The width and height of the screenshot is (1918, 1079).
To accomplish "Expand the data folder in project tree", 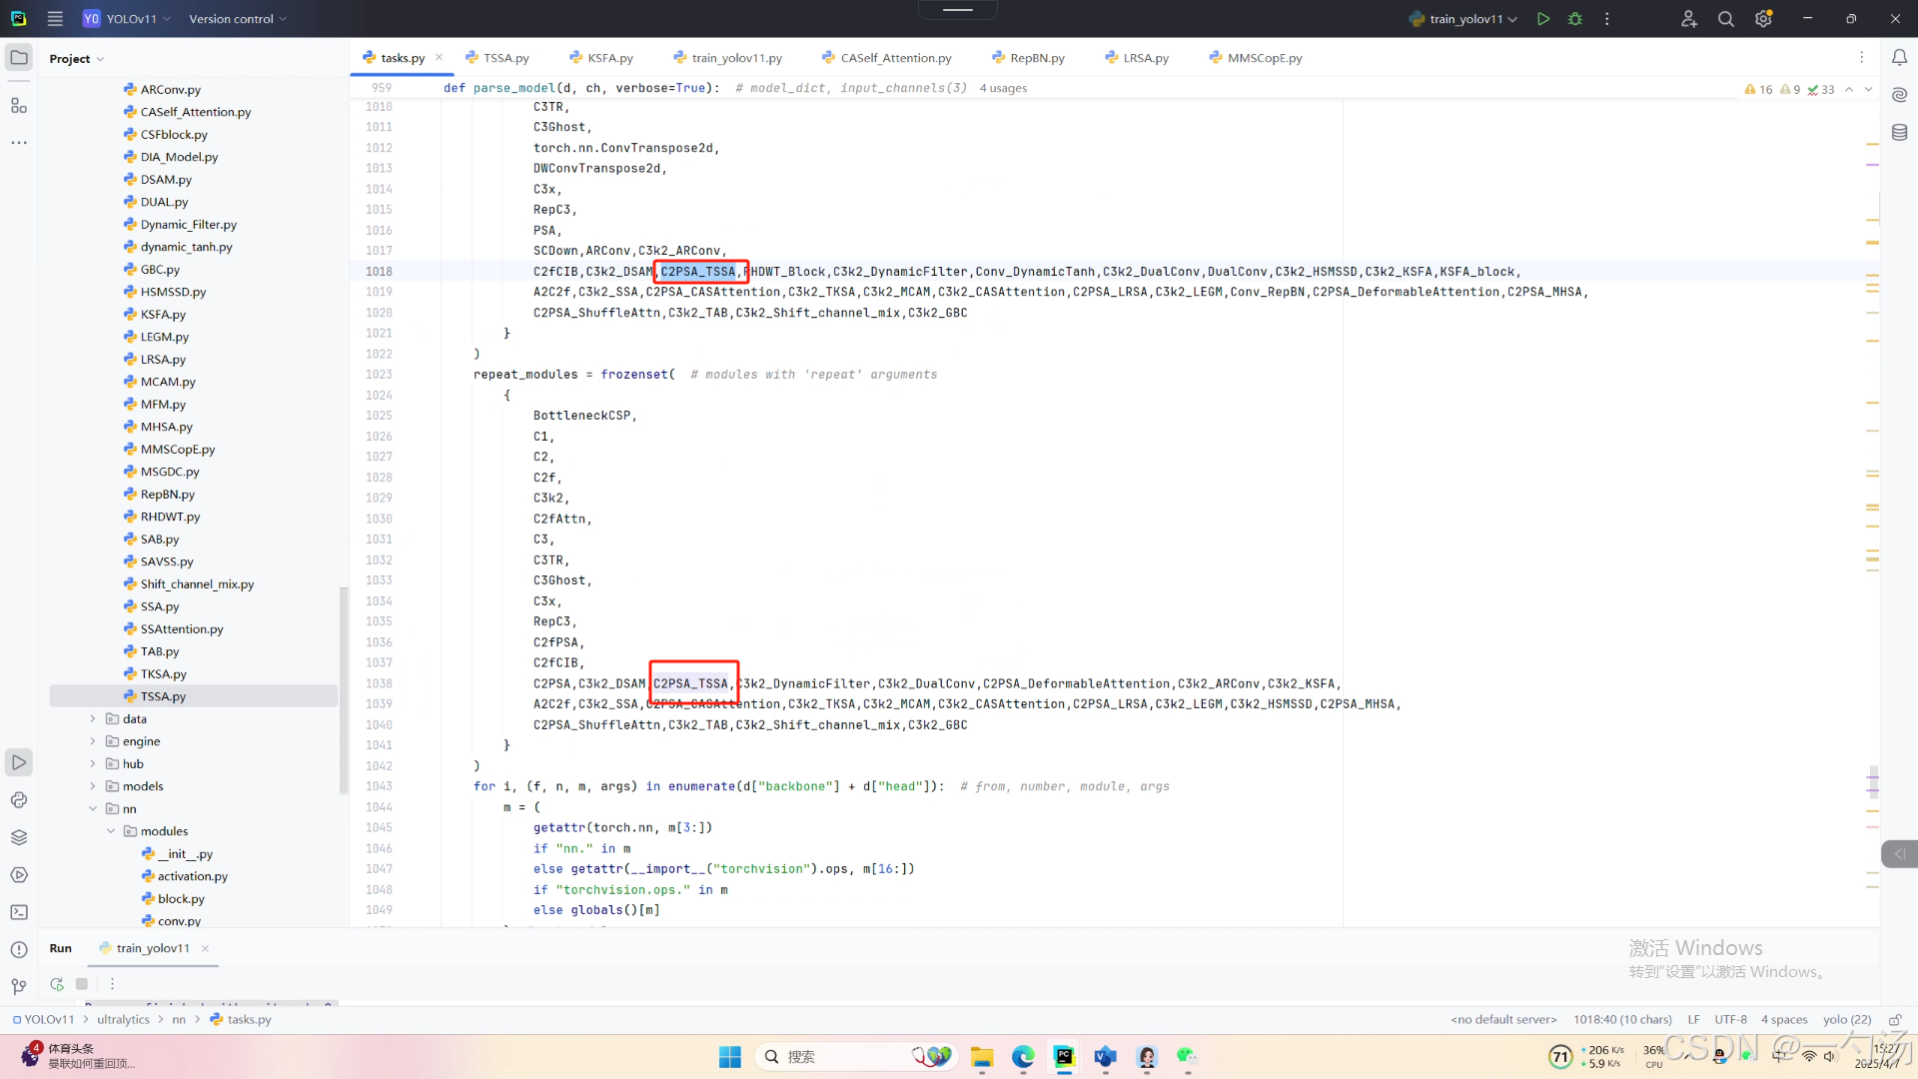I will [93, 719].
